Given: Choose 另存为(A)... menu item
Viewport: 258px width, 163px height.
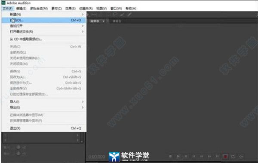Looking at the screenshot, I should point(43,77).
